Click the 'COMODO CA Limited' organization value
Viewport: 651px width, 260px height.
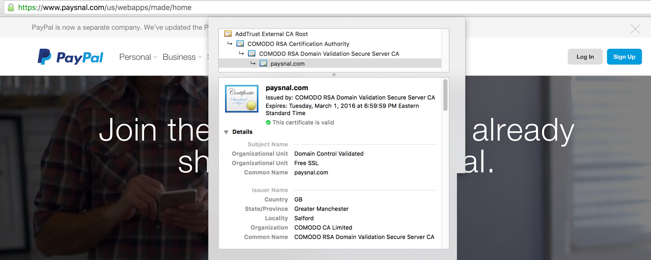pyautogui.click(x=323, y=227)
